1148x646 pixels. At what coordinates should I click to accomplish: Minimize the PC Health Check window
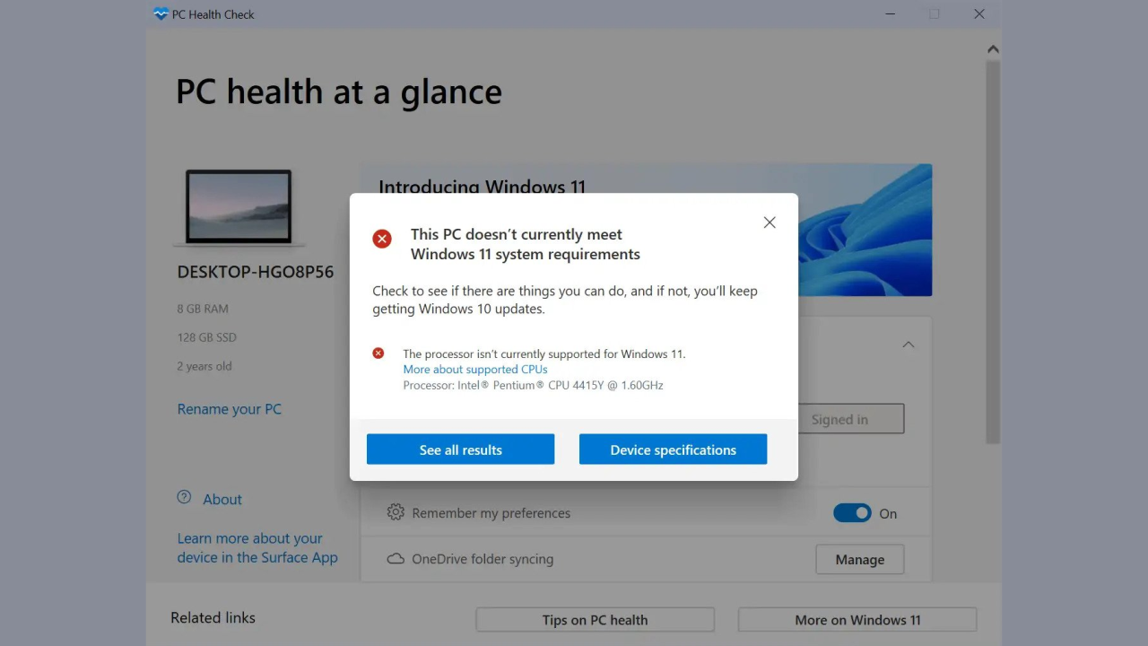coord(890,13)
